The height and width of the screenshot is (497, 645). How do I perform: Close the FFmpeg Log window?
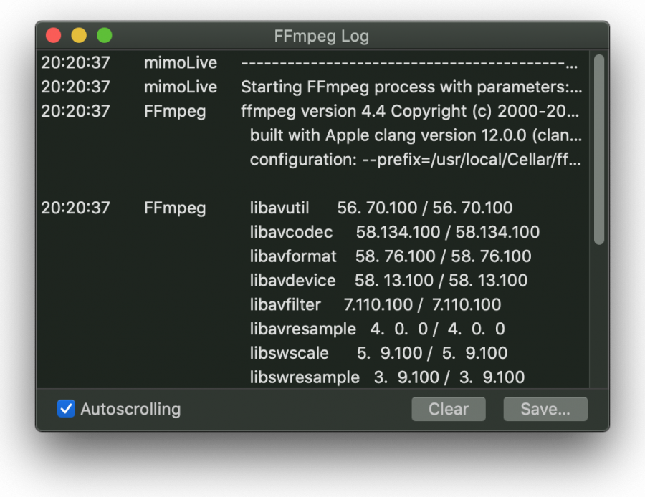click(x=54, y=35)
